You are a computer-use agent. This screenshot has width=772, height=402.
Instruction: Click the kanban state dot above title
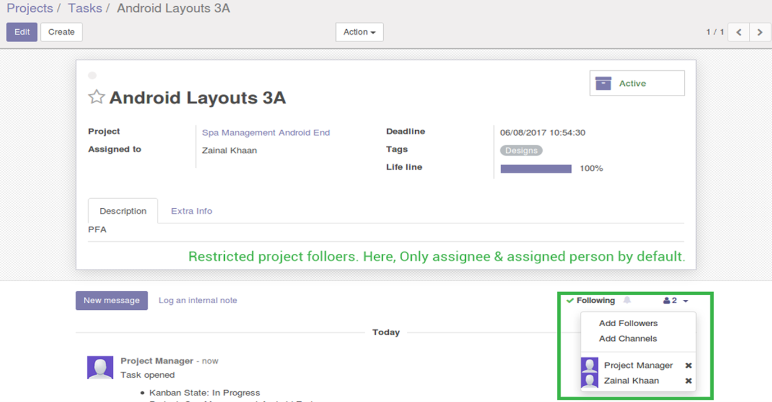pos(93,75)
